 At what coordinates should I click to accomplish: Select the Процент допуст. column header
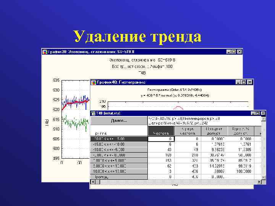pos(214,131)
